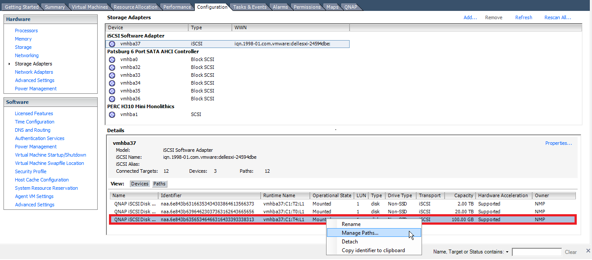592x260 pixels.
Task: Click the filter text input field
Action: 537,252
